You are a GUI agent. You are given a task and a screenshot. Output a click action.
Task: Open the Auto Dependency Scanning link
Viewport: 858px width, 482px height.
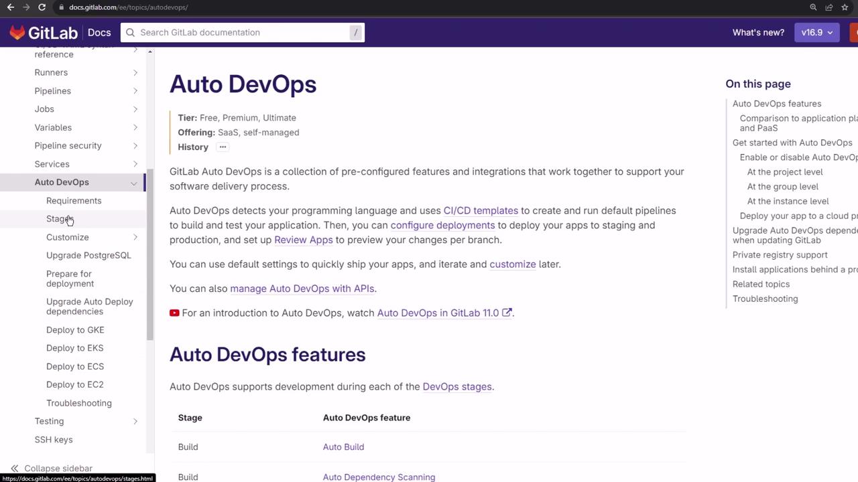[x=379, y=477]
